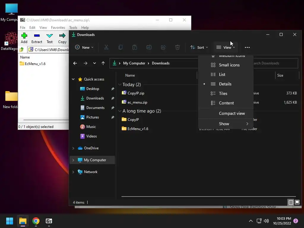Select Music in Quick access

(x=91, y=127)
